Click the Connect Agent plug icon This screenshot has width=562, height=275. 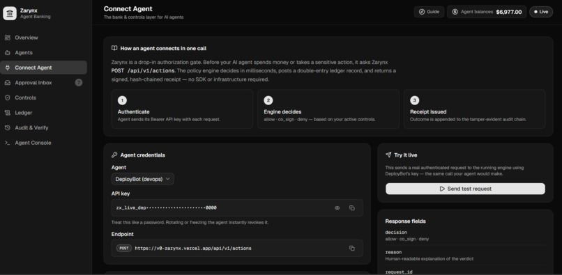pos(8,68)
